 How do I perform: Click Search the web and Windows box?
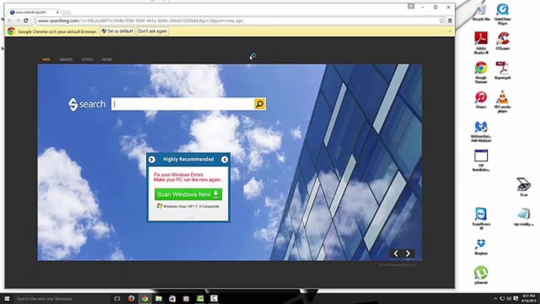pyautogui.click(x=61, y=299)
